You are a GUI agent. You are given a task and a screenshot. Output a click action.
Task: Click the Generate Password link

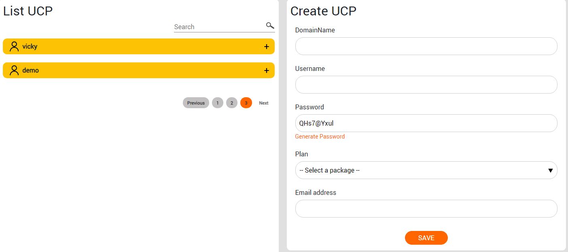click(320, 137)
